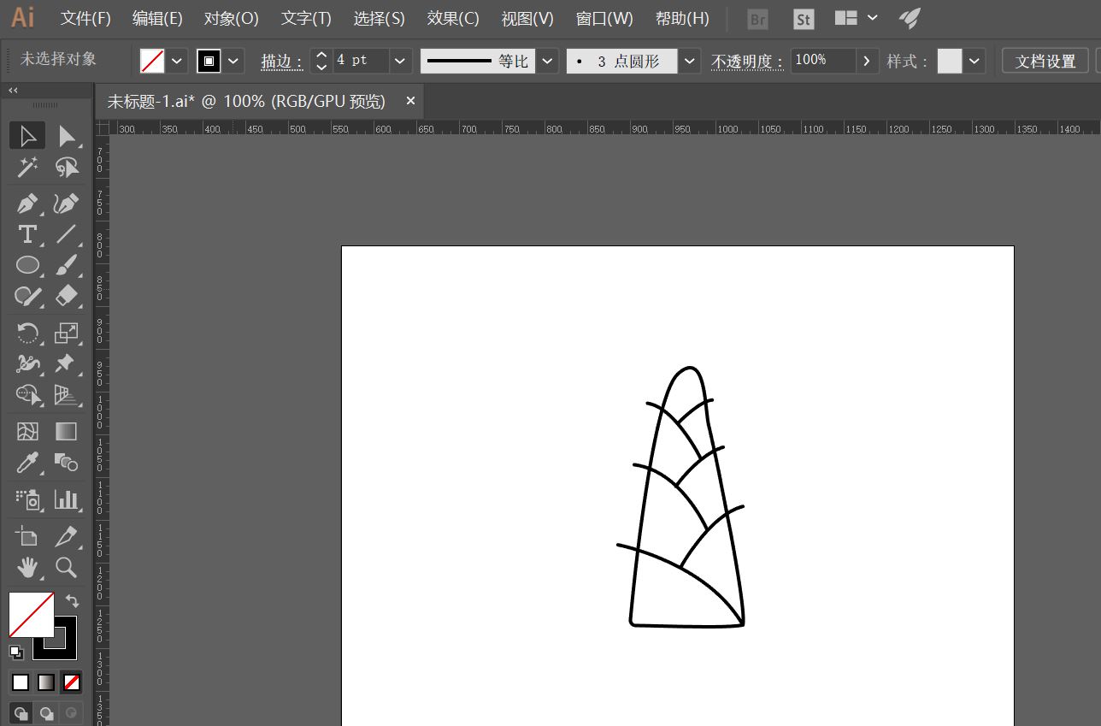
Task: Activate the Zoom magnifier tool
Action: tap(66, 567)
